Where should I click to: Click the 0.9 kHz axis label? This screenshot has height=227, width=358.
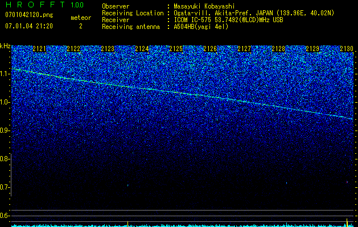click(5, 131)
